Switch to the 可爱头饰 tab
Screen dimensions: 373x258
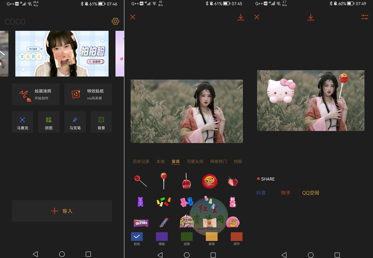(x=195, y=162)
